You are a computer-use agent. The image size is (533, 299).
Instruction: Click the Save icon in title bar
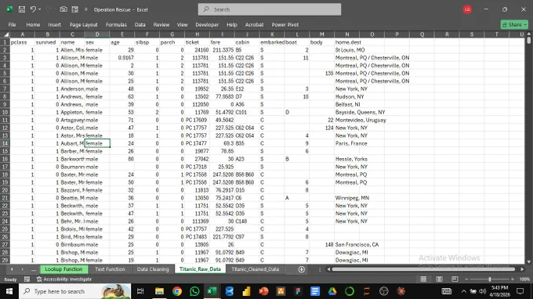[x=22, y=9]
